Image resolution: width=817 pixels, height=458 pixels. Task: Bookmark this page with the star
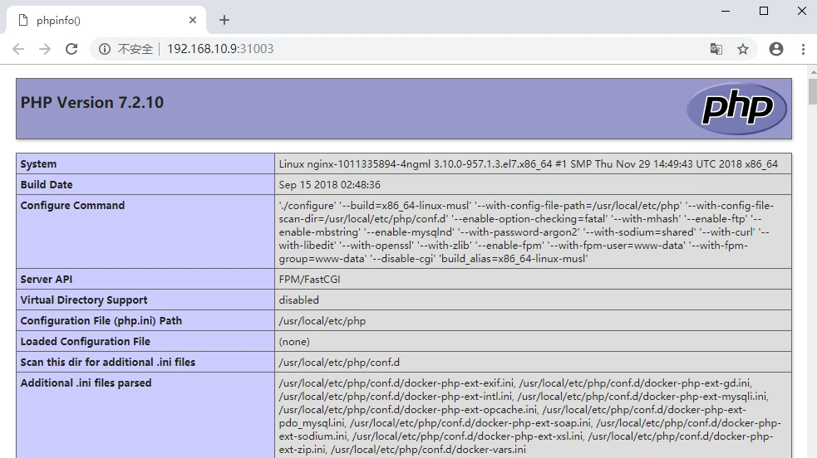click(743, 49)
